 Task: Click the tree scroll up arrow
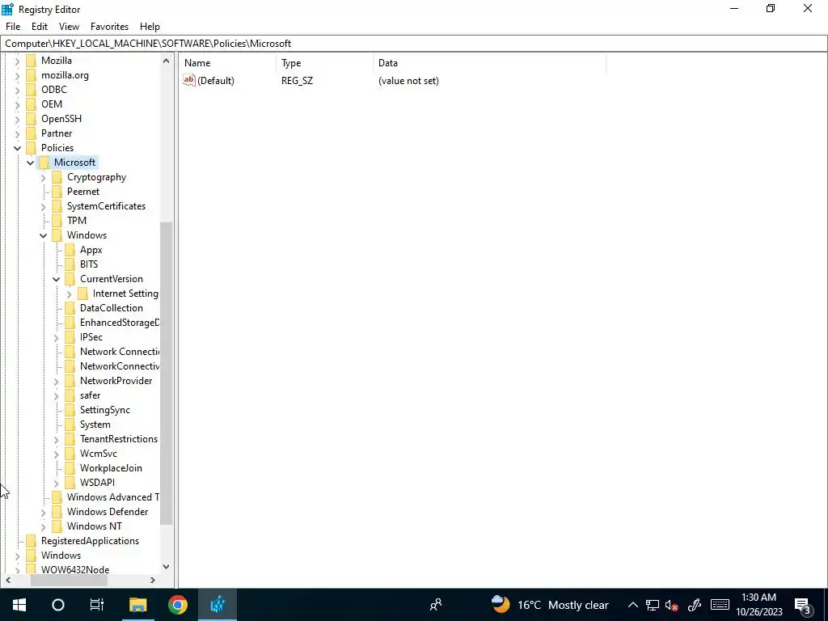(x=167, y=61)
